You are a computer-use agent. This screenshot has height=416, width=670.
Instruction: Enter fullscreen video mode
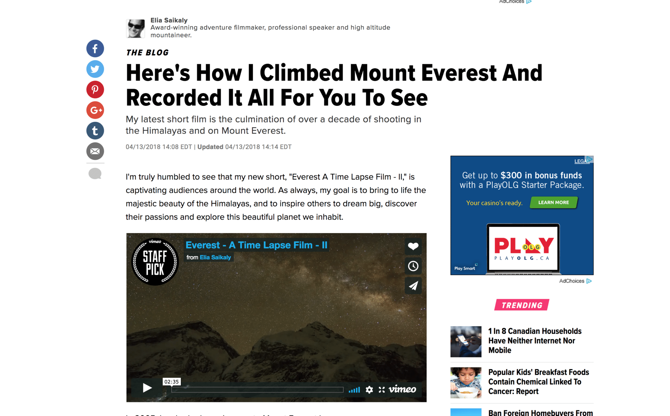(382, 389)
